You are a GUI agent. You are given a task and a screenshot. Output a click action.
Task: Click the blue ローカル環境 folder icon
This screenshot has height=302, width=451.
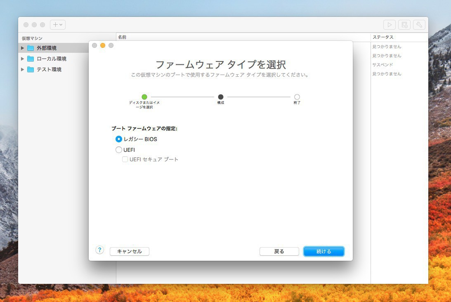[x=31, y=59]
